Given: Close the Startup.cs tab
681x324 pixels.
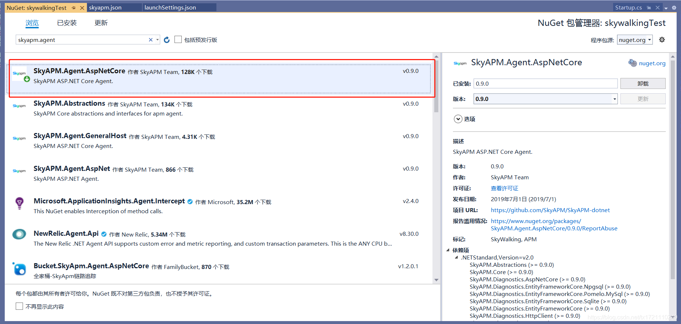Looking at the screenshot, I should click(657, 7).
